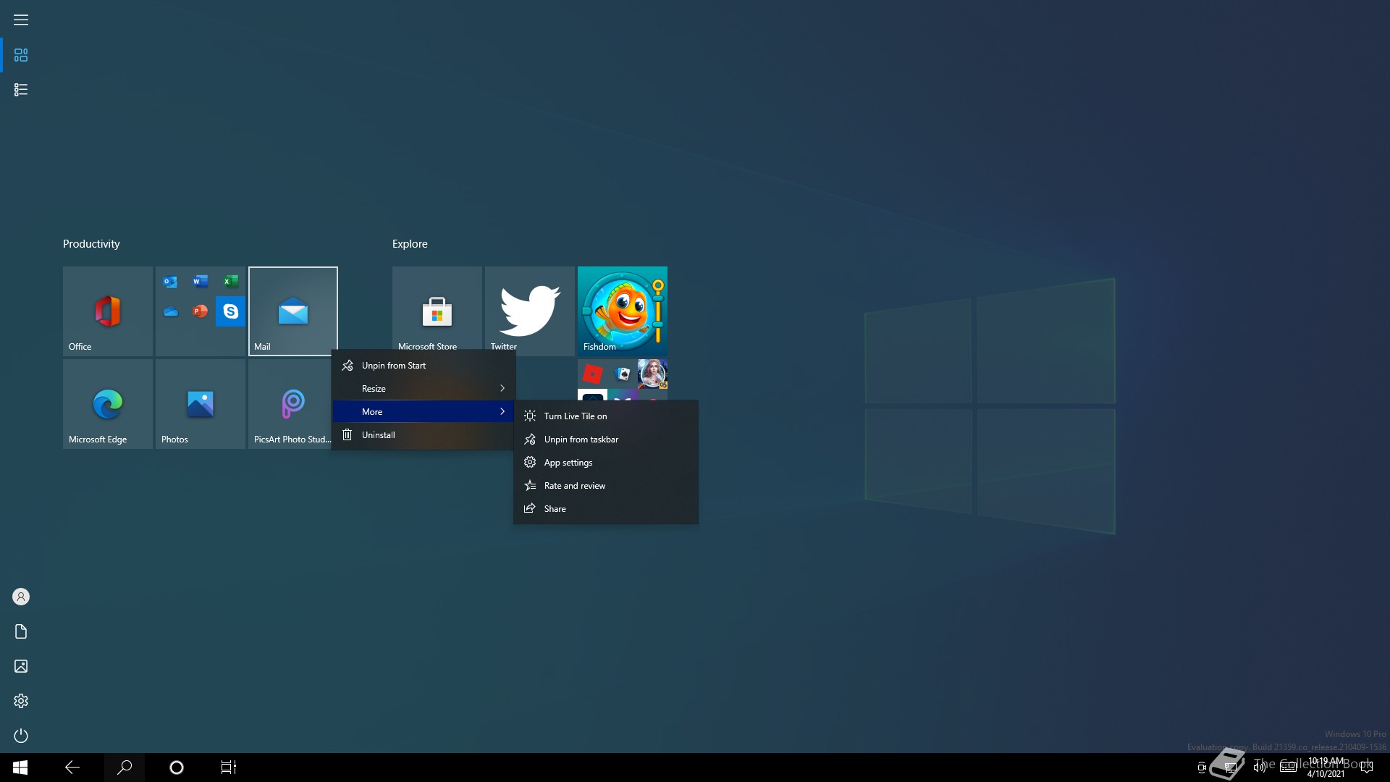1390x782 pixels.
Task: Open the Microsoft Store tile
Action: coord(437,308)
